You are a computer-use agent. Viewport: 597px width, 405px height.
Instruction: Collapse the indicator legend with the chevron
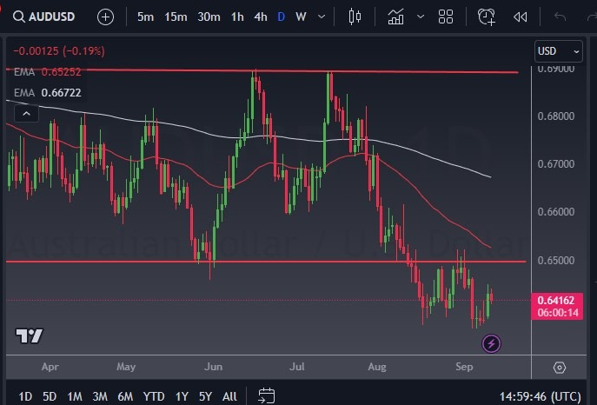pos(26,113)
